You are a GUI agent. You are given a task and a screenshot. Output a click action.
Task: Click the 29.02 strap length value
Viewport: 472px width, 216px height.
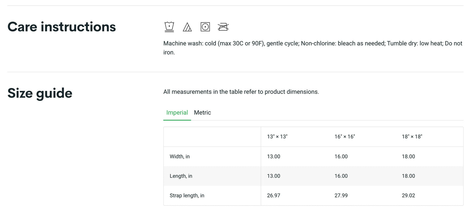pyautogui.click(x=408, y=196)
